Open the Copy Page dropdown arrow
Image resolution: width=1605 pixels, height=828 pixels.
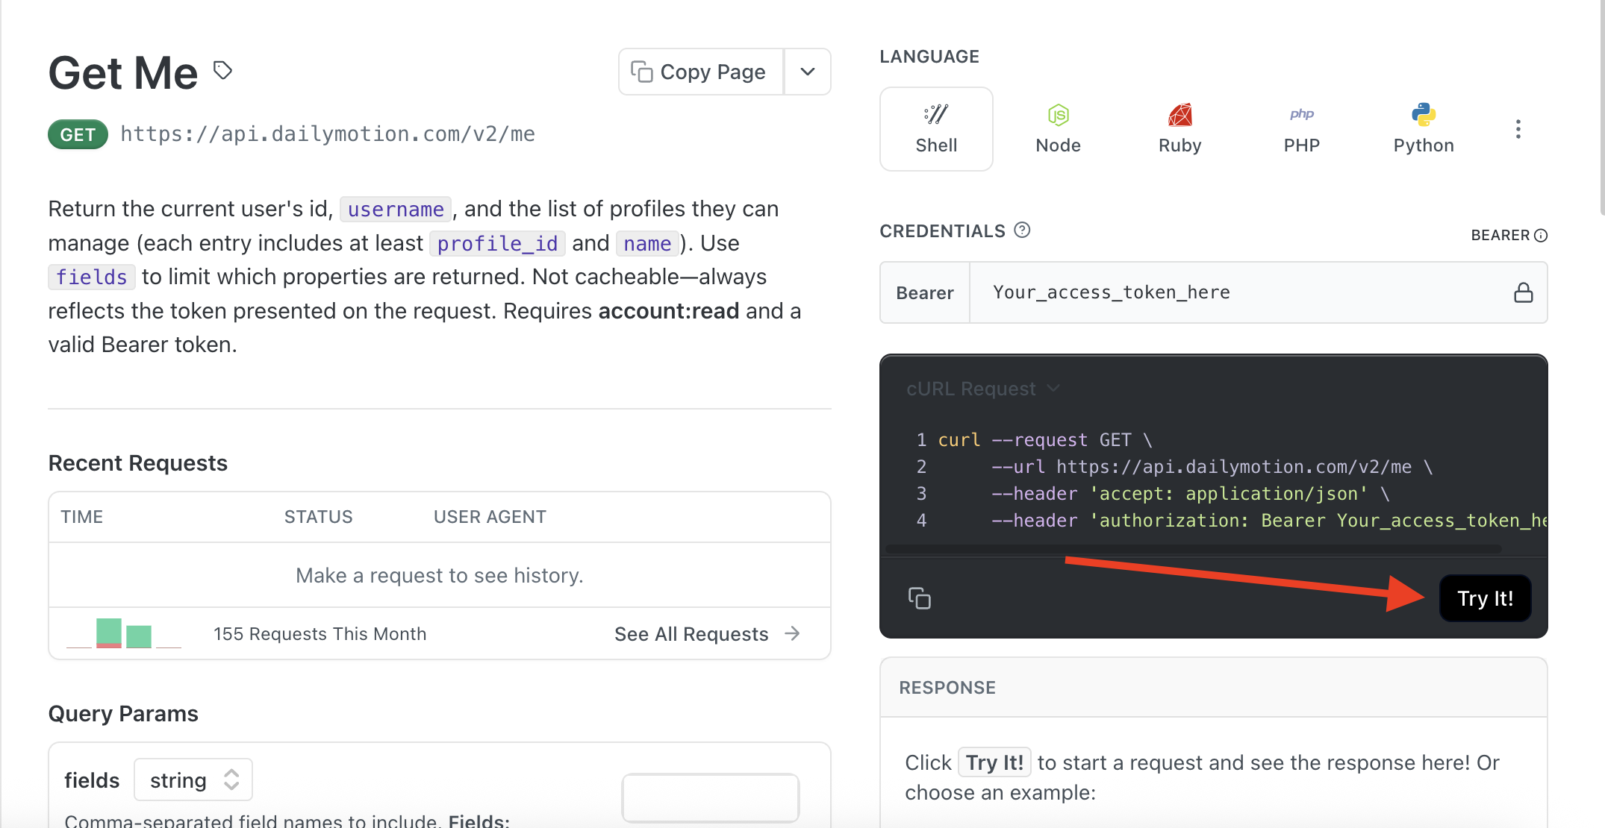[x=808, y=72]
